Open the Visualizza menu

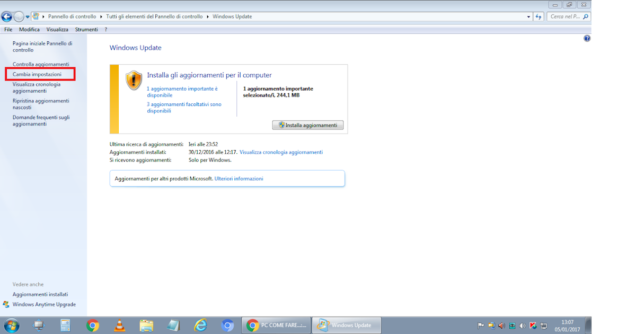[x=57, y=29]
